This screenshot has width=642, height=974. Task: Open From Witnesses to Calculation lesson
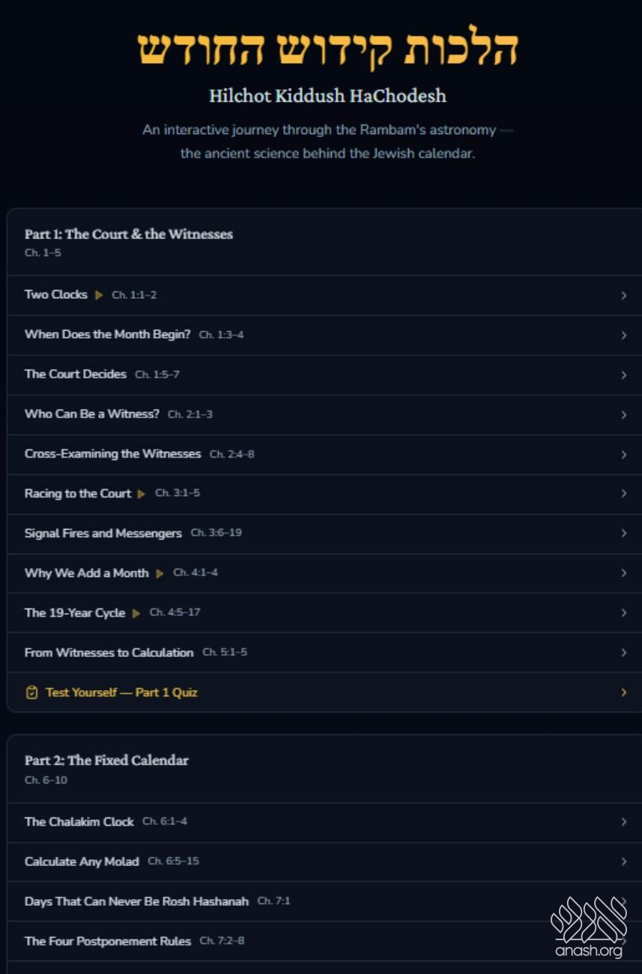pos(324,653)
